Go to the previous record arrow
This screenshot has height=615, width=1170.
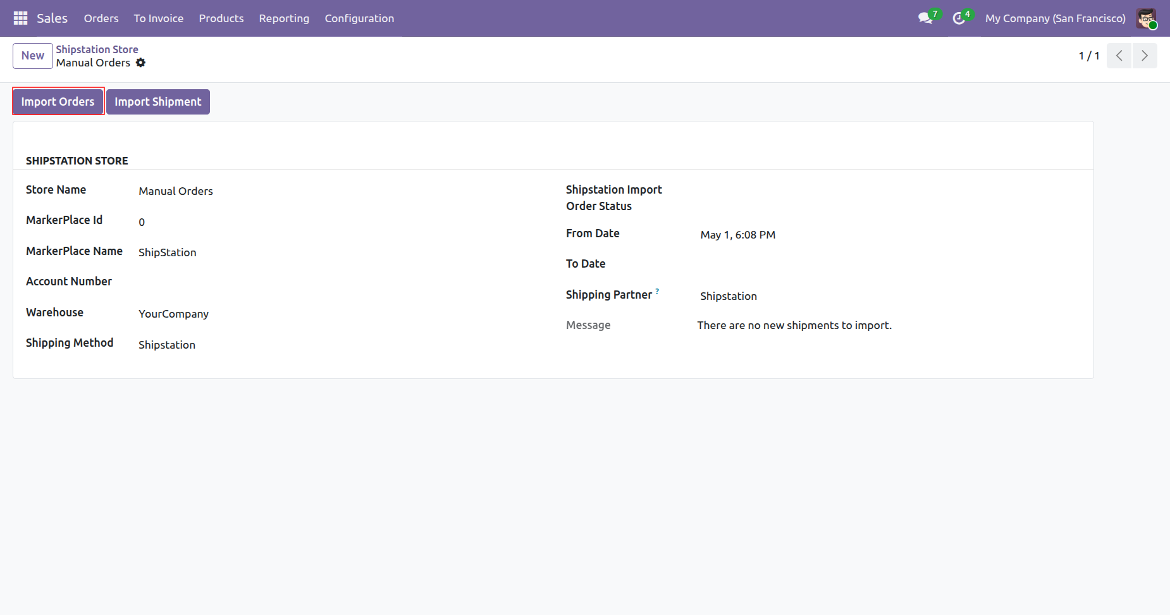point(1119,56)
